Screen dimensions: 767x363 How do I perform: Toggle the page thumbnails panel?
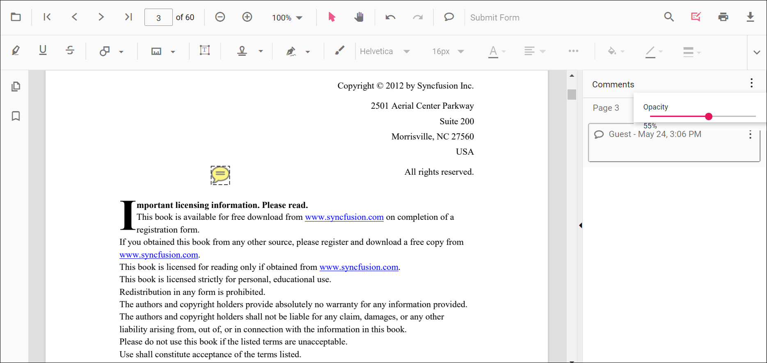click(16, 87)
